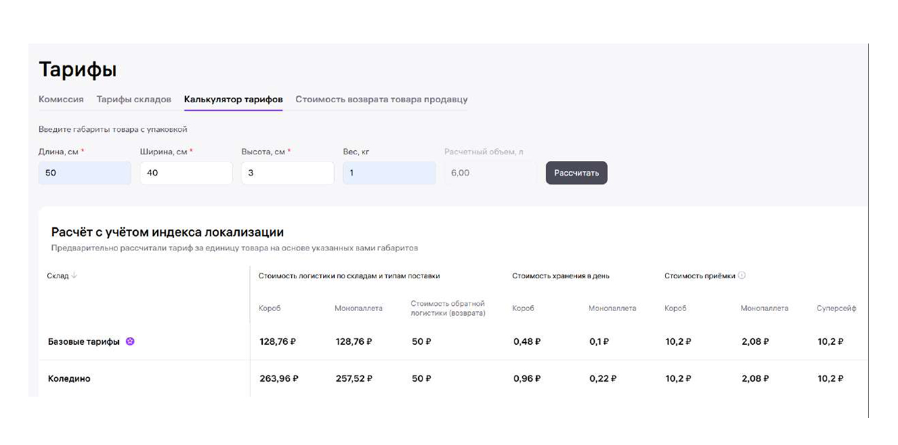Viewport: 898px width, 445px height.
Task: Open Стоимость возврата товара продавцу tab
Action: pos(382,100)
